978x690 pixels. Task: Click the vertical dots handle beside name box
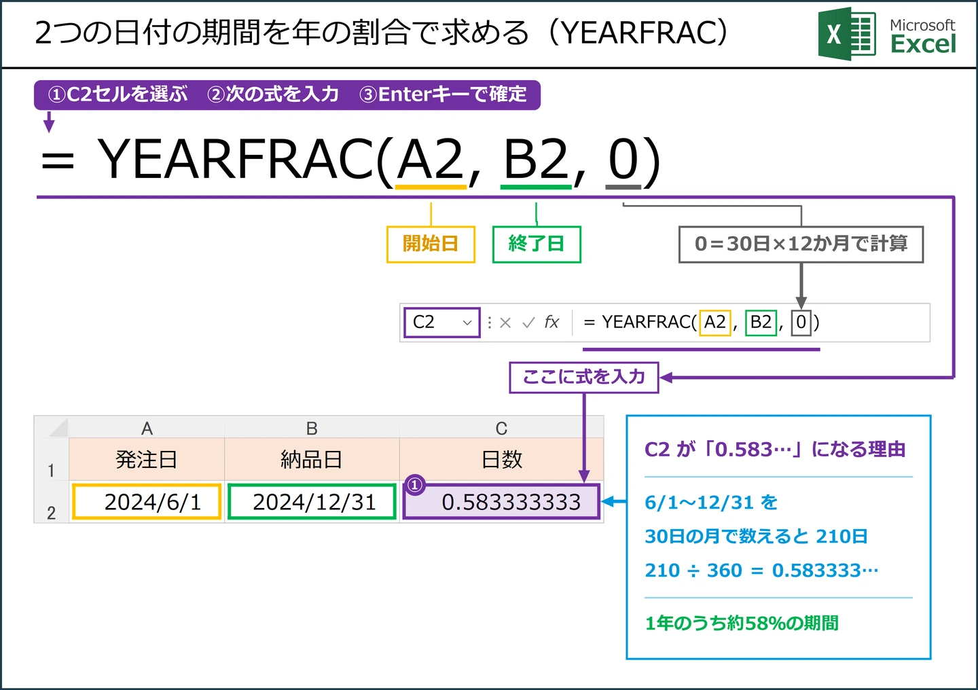[x=490, y=323]
